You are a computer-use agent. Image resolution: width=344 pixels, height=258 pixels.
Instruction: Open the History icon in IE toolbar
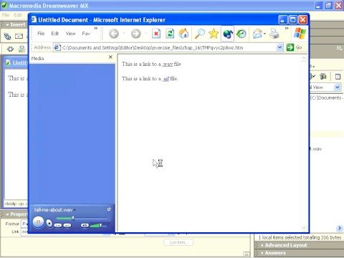(242, 34)
